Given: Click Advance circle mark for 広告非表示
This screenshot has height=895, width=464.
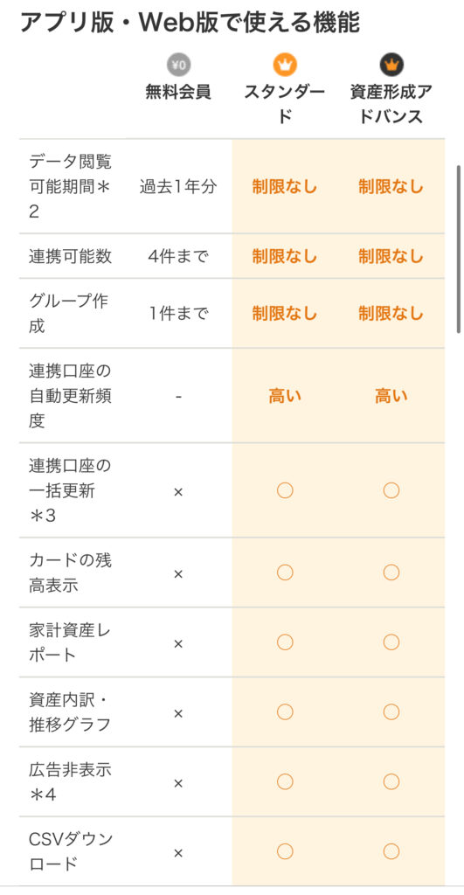Looking at the screenshot, I should pyautogui.click(x=391, y=781).
